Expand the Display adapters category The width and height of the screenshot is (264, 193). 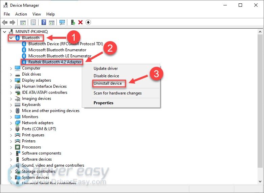pos(11,80)
